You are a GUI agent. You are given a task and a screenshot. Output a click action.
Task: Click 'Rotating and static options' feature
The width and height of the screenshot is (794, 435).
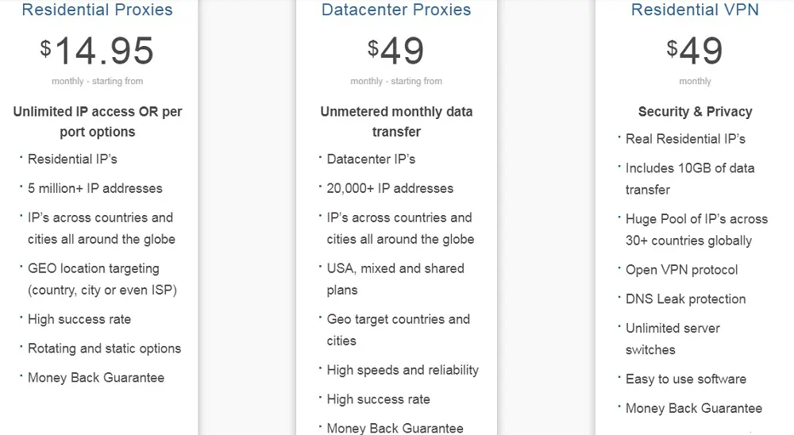click(104, 348)
